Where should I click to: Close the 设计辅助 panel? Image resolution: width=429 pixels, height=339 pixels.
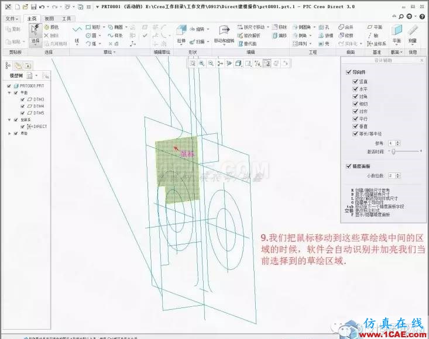[421, 60]
